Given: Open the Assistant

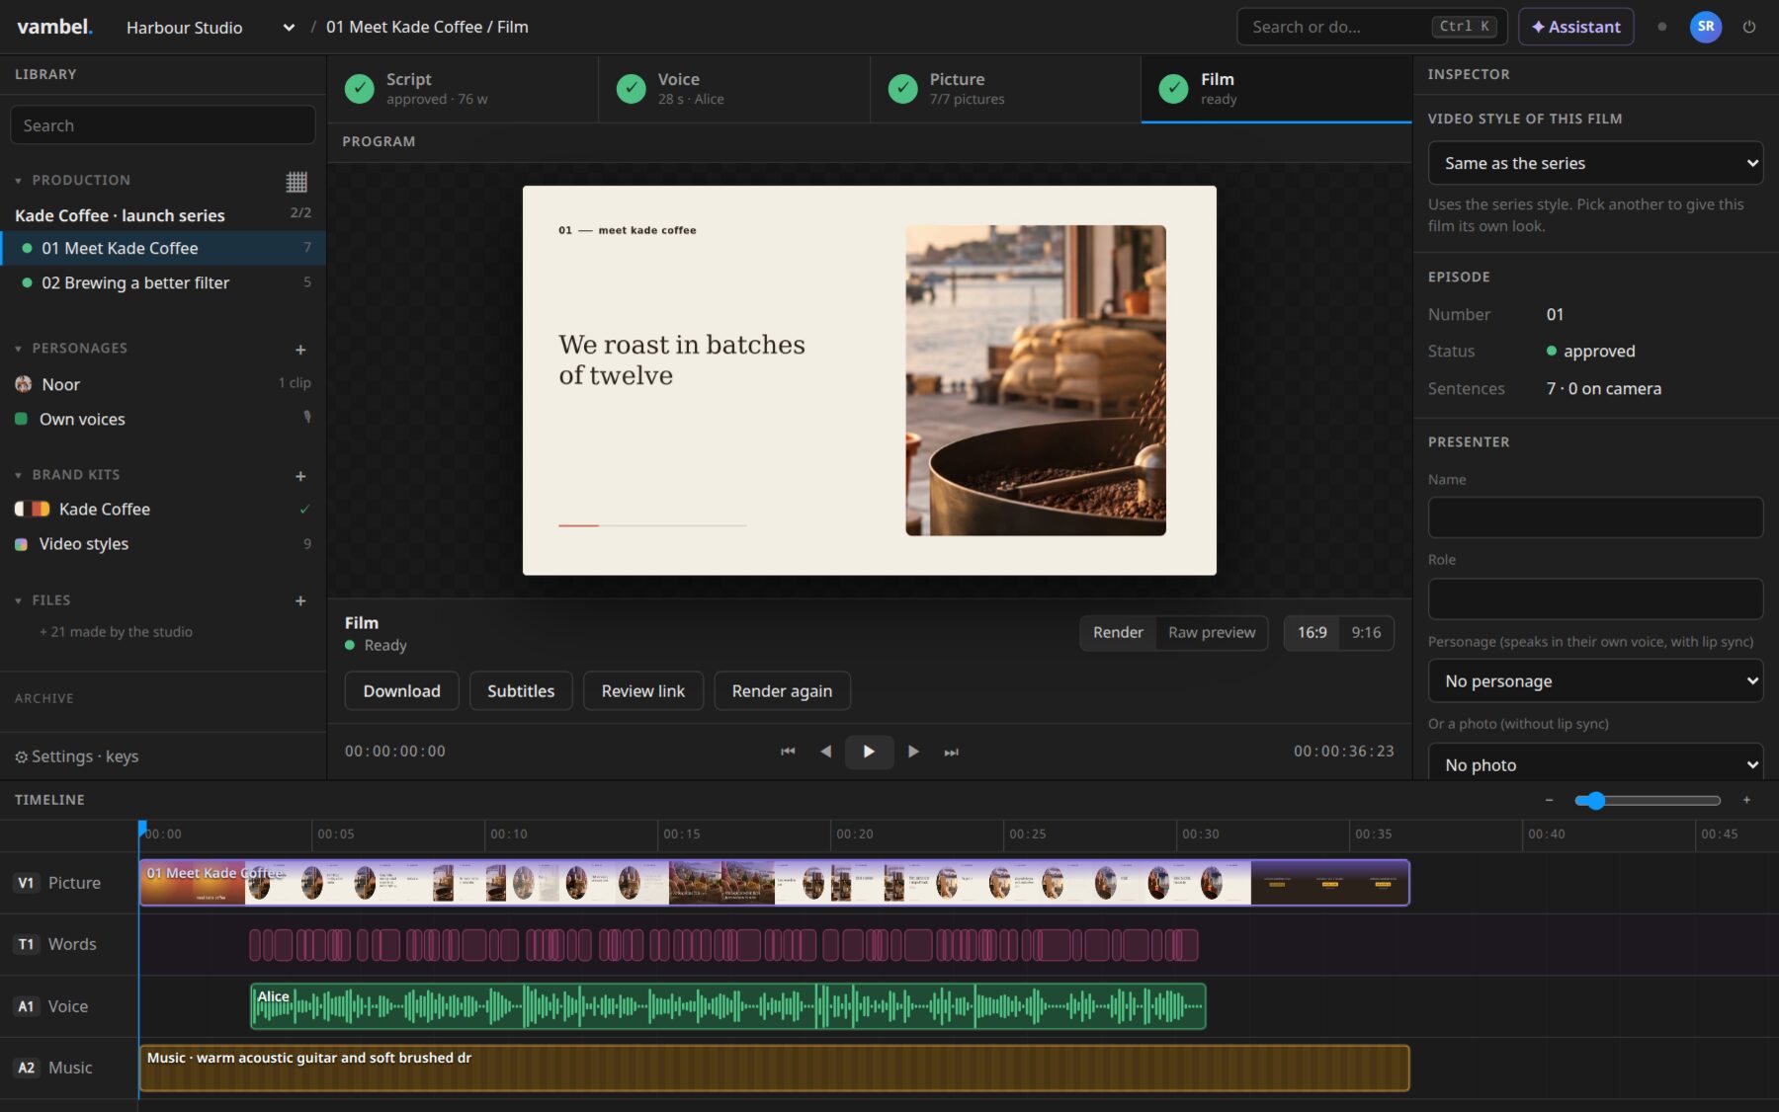Looking at the screenshot, I should coord(1575,27).
